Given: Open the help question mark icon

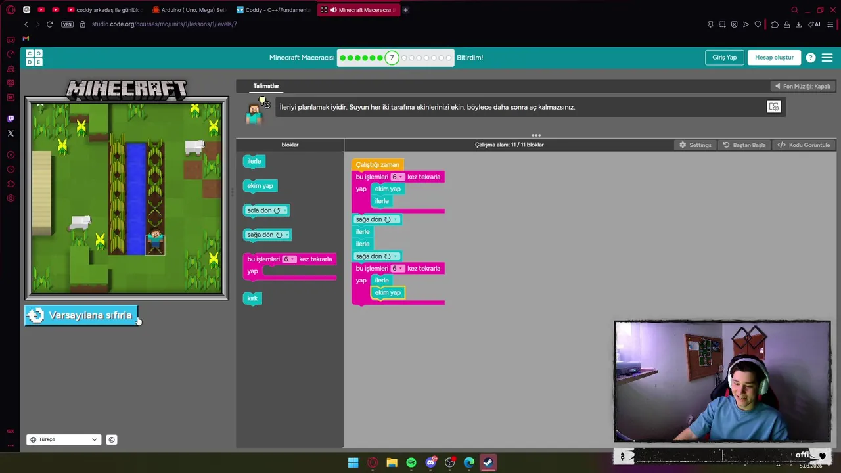Looking at the screenshot, I should coord(811,58).
